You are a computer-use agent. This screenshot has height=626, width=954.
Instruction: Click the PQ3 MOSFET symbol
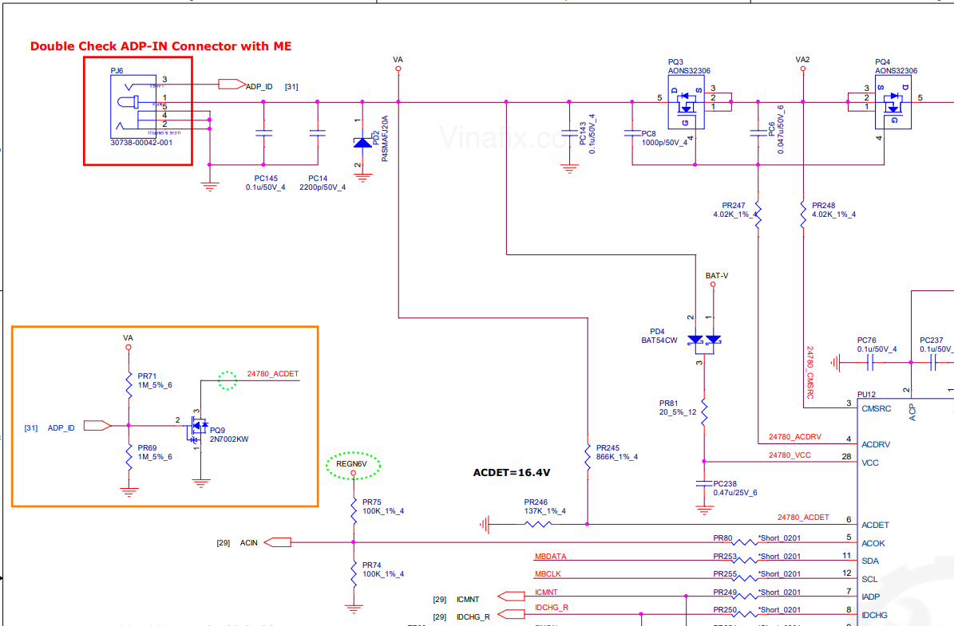tap(687, 102)
